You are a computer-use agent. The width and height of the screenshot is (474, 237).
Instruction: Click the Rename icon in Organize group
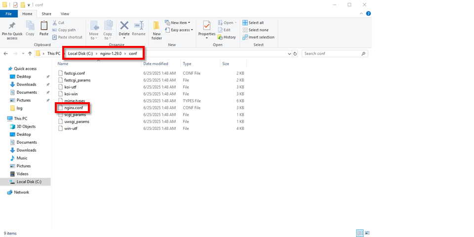point(139,26)
